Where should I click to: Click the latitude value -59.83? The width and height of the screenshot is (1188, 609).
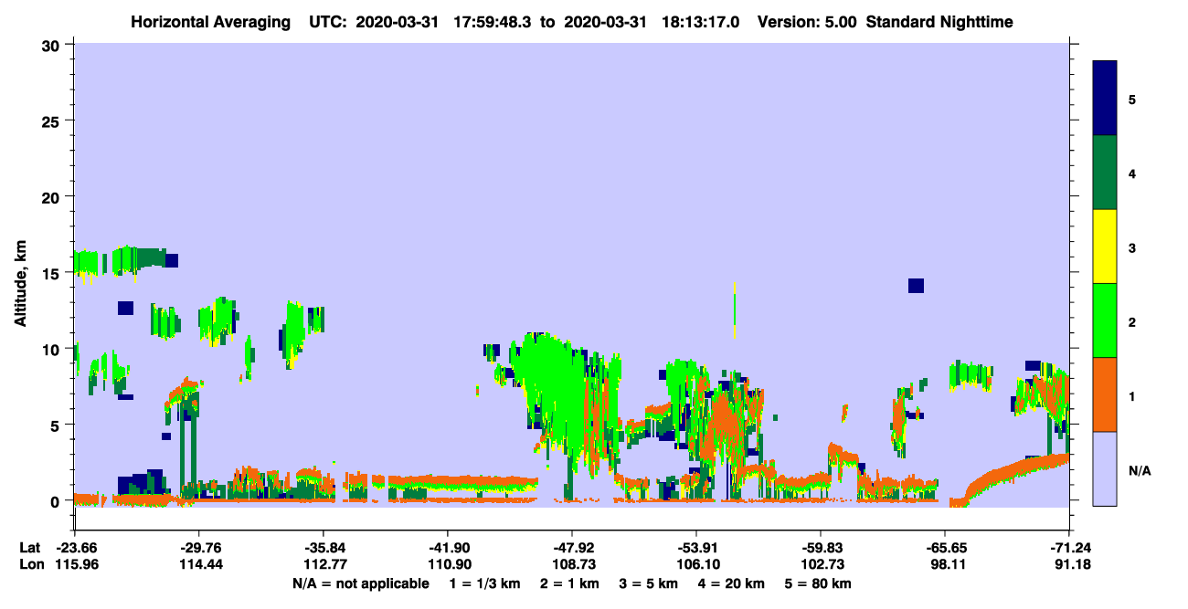(x=821, y=548)
